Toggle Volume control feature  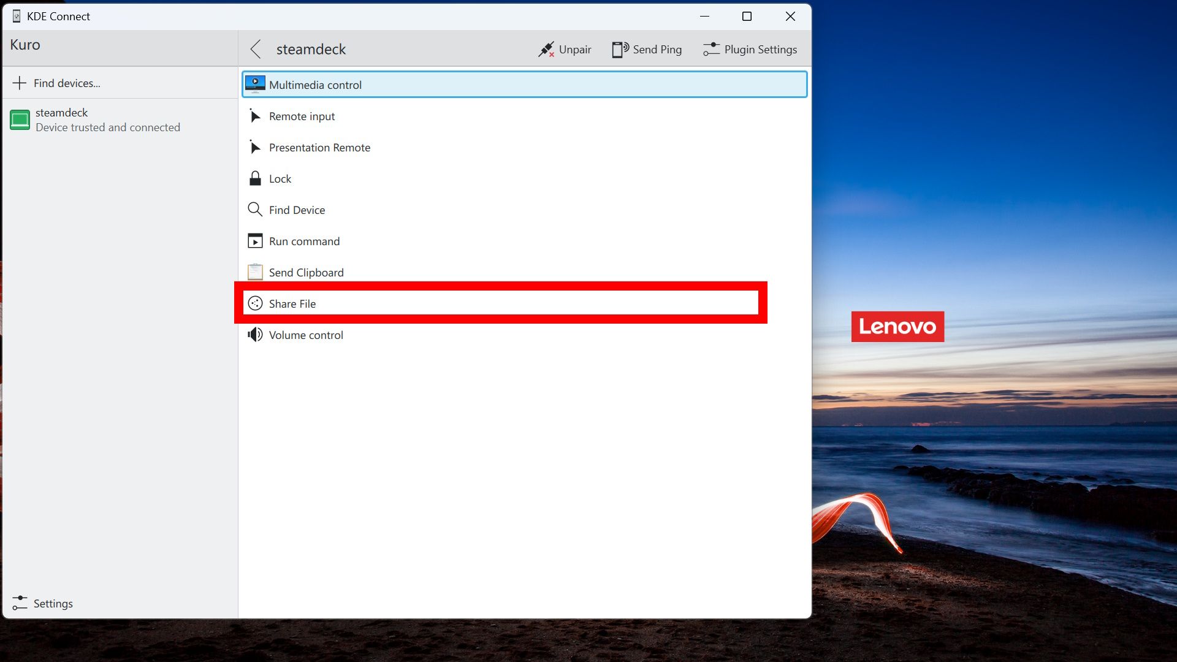(x=305, y=335)
